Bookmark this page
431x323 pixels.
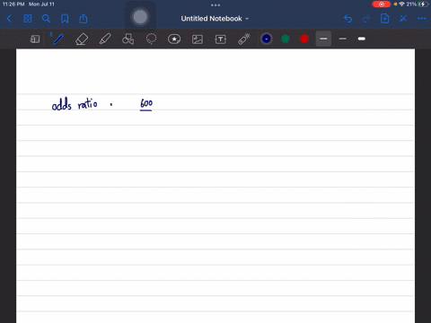pos(65,19)
